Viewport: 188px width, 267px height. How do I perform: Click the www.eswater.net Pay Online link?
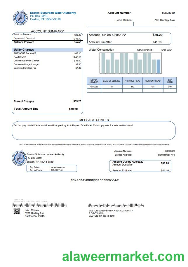tap(60, 167)
